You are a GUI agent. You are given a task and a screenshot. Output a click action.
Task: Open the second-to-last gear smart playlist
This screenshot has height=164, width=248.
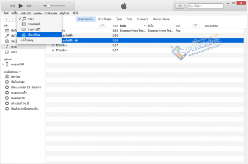click(x=20, y=103)
